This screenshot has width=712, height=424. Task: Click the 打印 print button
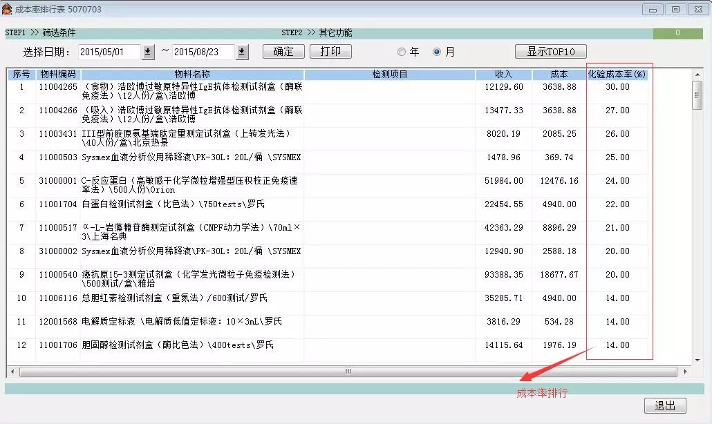pyautogui.click(x=330, y=52)
